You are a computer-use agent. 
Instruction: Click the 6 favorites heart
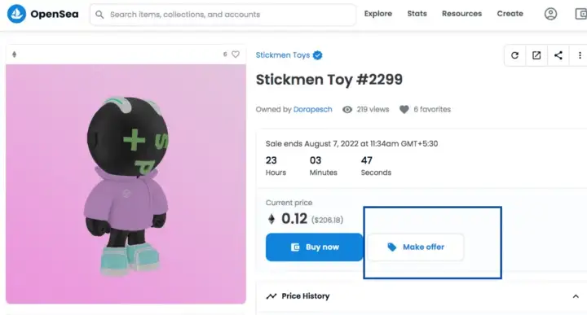[404, 110]
